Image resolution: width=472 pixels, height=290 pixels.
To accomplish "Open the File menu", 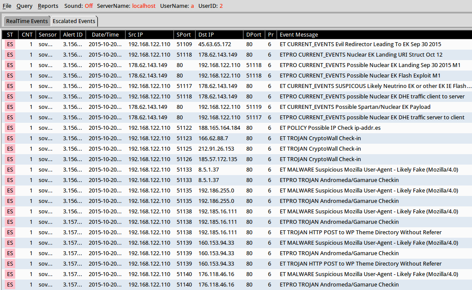I will point(7,6).
